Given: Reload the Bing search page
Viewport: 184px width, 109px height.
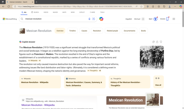Looking at the screenshot, I should [x=9, y=7].
